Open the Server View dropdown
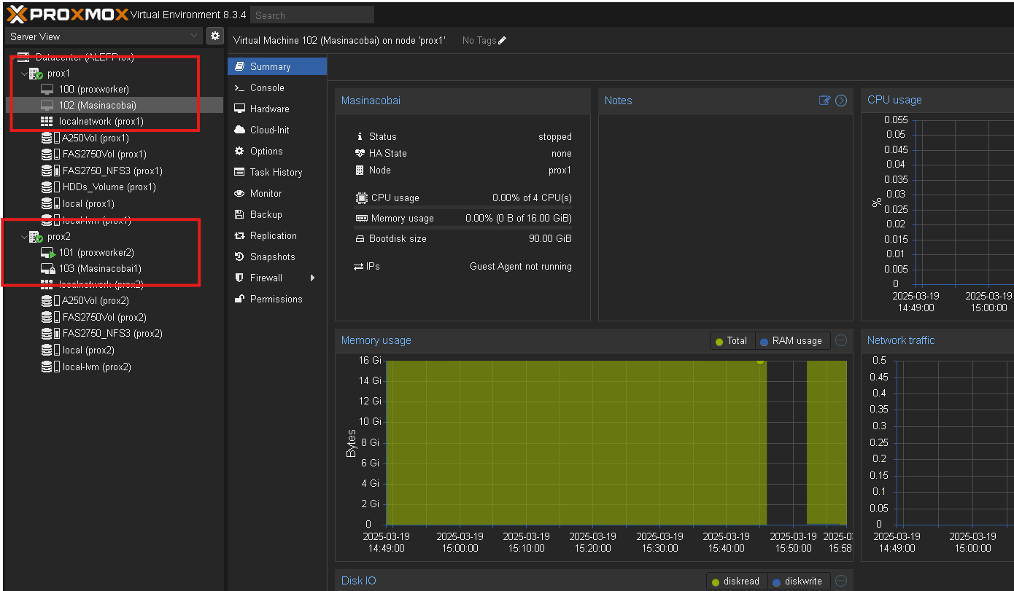This screenshot has height=591, width=1014. [104, 36]
